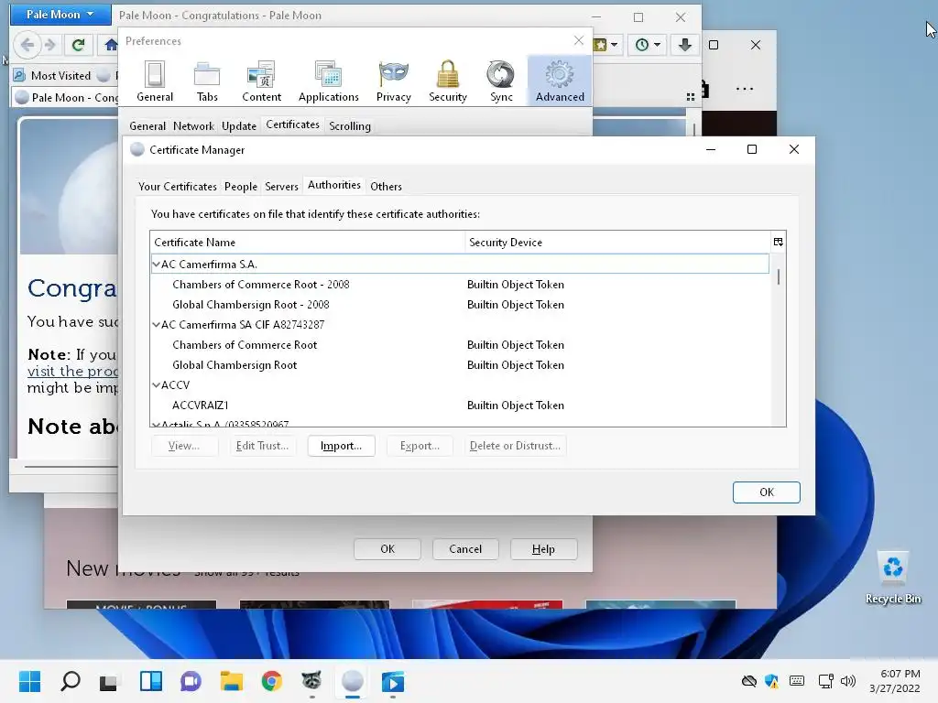Click OK in Preferences dialog
Screen dimensions: 938x703
[387, 549]
